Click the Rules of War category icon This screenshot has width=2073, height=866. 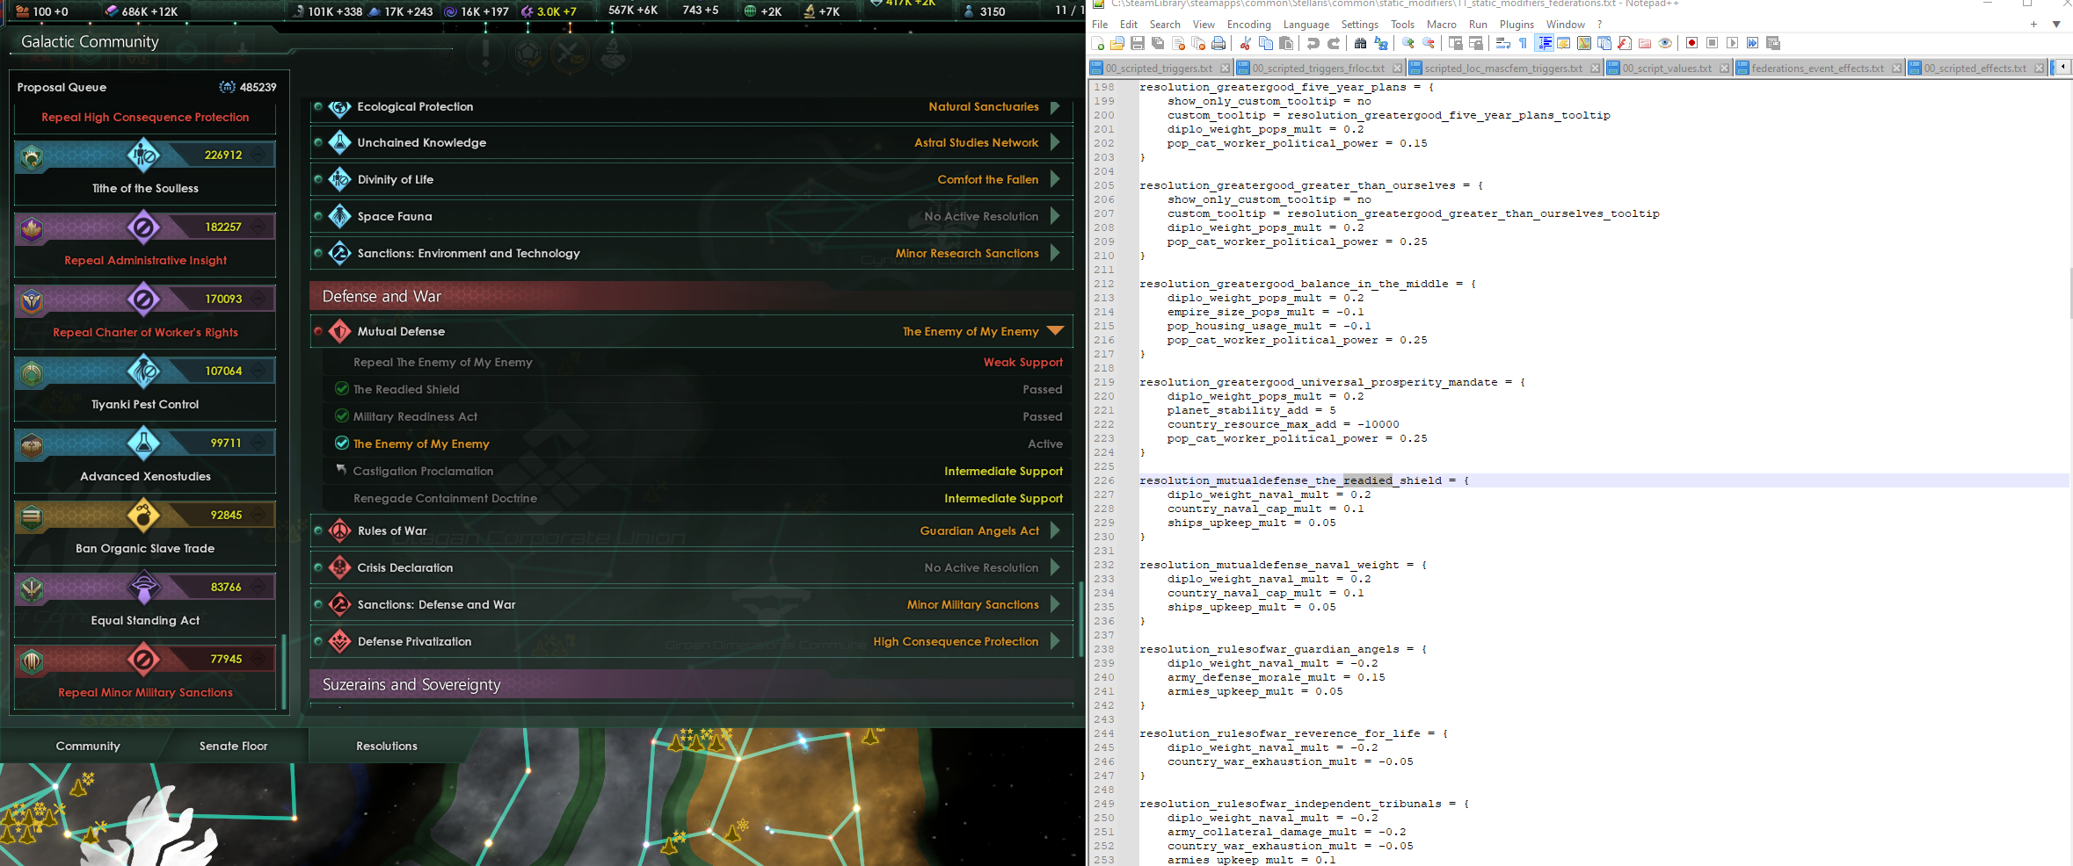coord(339,530)
